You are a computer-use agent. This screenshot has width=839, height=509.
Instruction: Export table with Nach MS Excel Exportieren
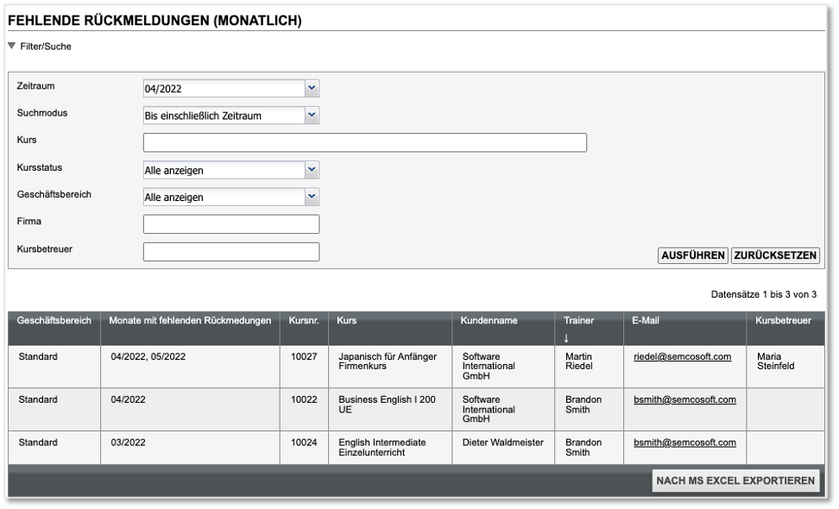coord(735,481)
